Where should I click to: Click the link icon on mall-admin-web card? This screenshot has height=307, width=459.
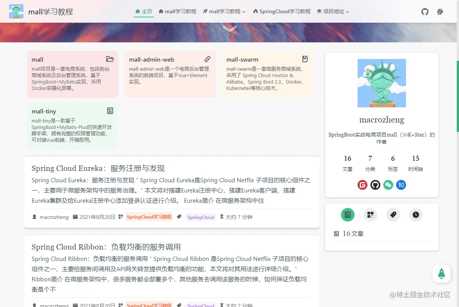(207, 59)
